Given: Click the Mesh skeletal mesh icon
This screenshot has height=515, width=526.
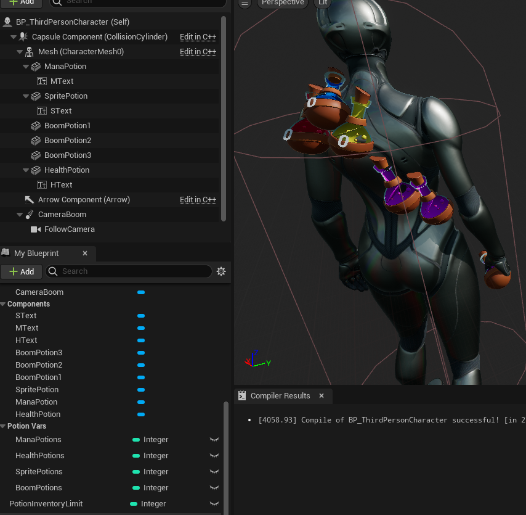Looking at the screenshot, I should click(29, 52).
